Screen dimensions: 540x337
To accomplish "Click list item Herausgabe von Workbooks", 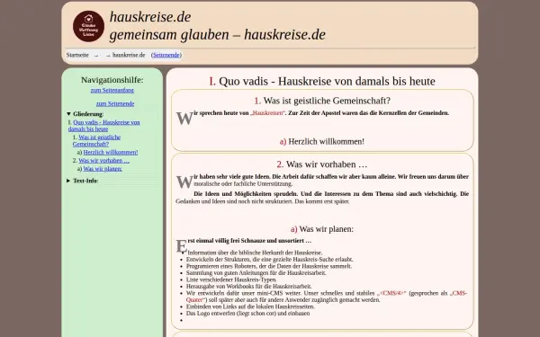I will click(x=249, y=287).
